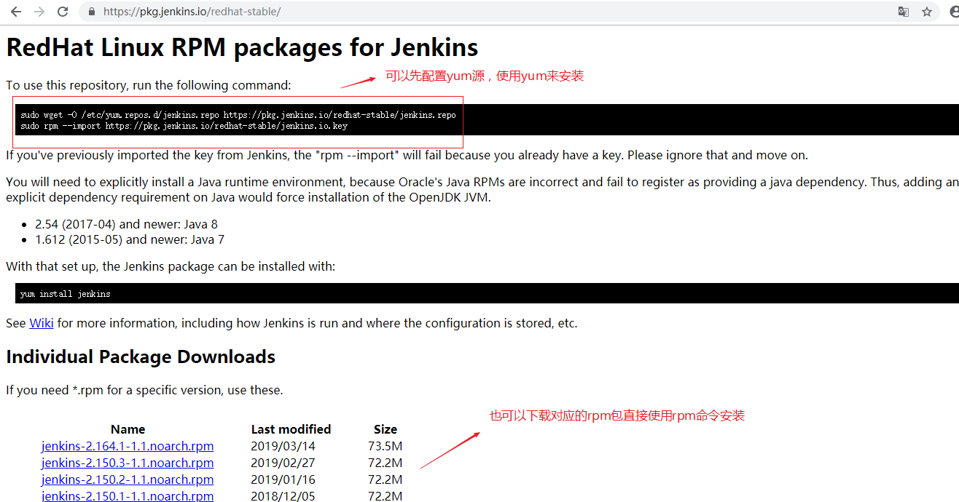This screenshot has height=502, width=959.
Task: Click the date 2019/03/14
Action: (283, 446)
